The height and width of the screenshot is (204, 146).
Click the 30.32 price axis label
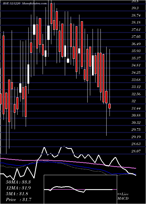(136, 123)
